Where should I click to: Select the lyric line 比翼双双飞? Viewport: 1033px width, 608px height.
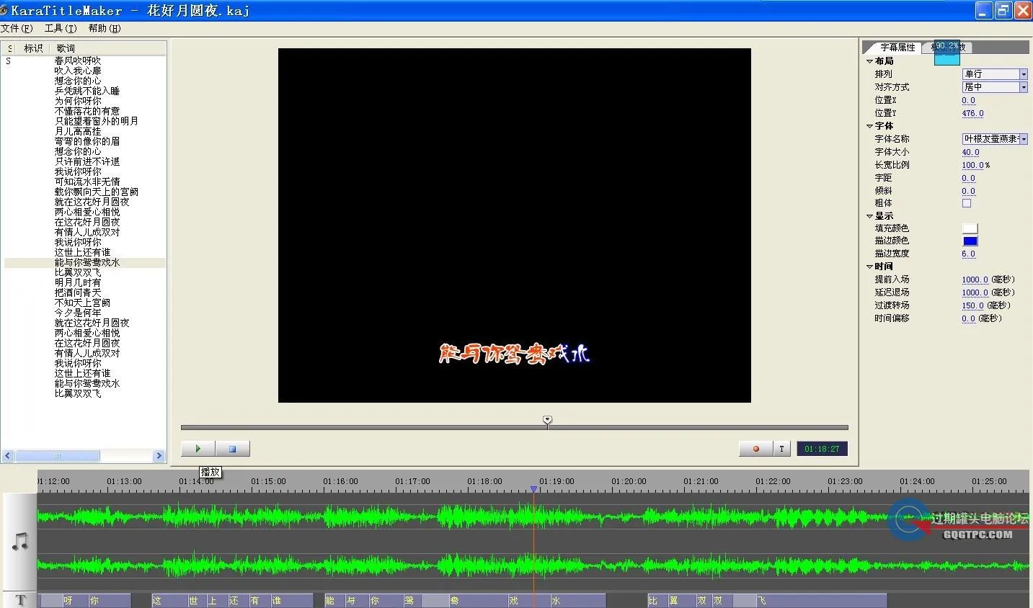[x=77, y=272]
